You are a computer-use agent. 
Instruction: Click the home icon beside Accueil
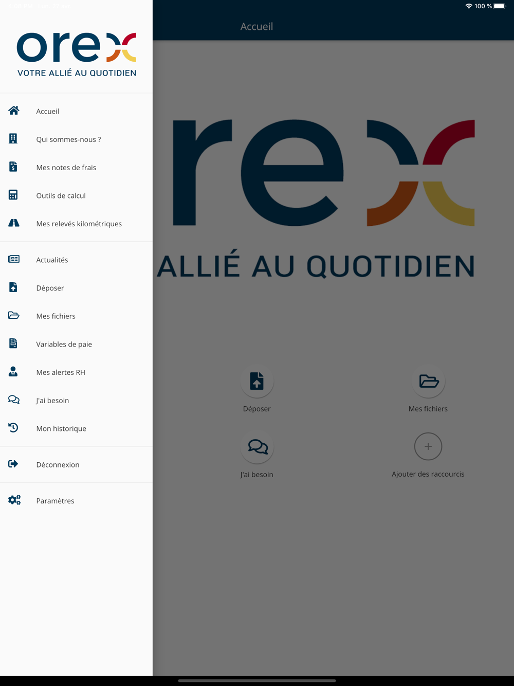[x=14, y=111]
